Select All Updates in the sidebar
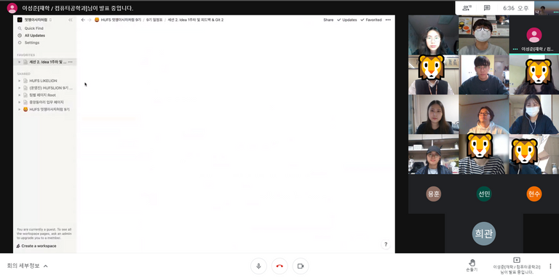Image resolution: width=559 pixels, height=278 pixels. 35,36
